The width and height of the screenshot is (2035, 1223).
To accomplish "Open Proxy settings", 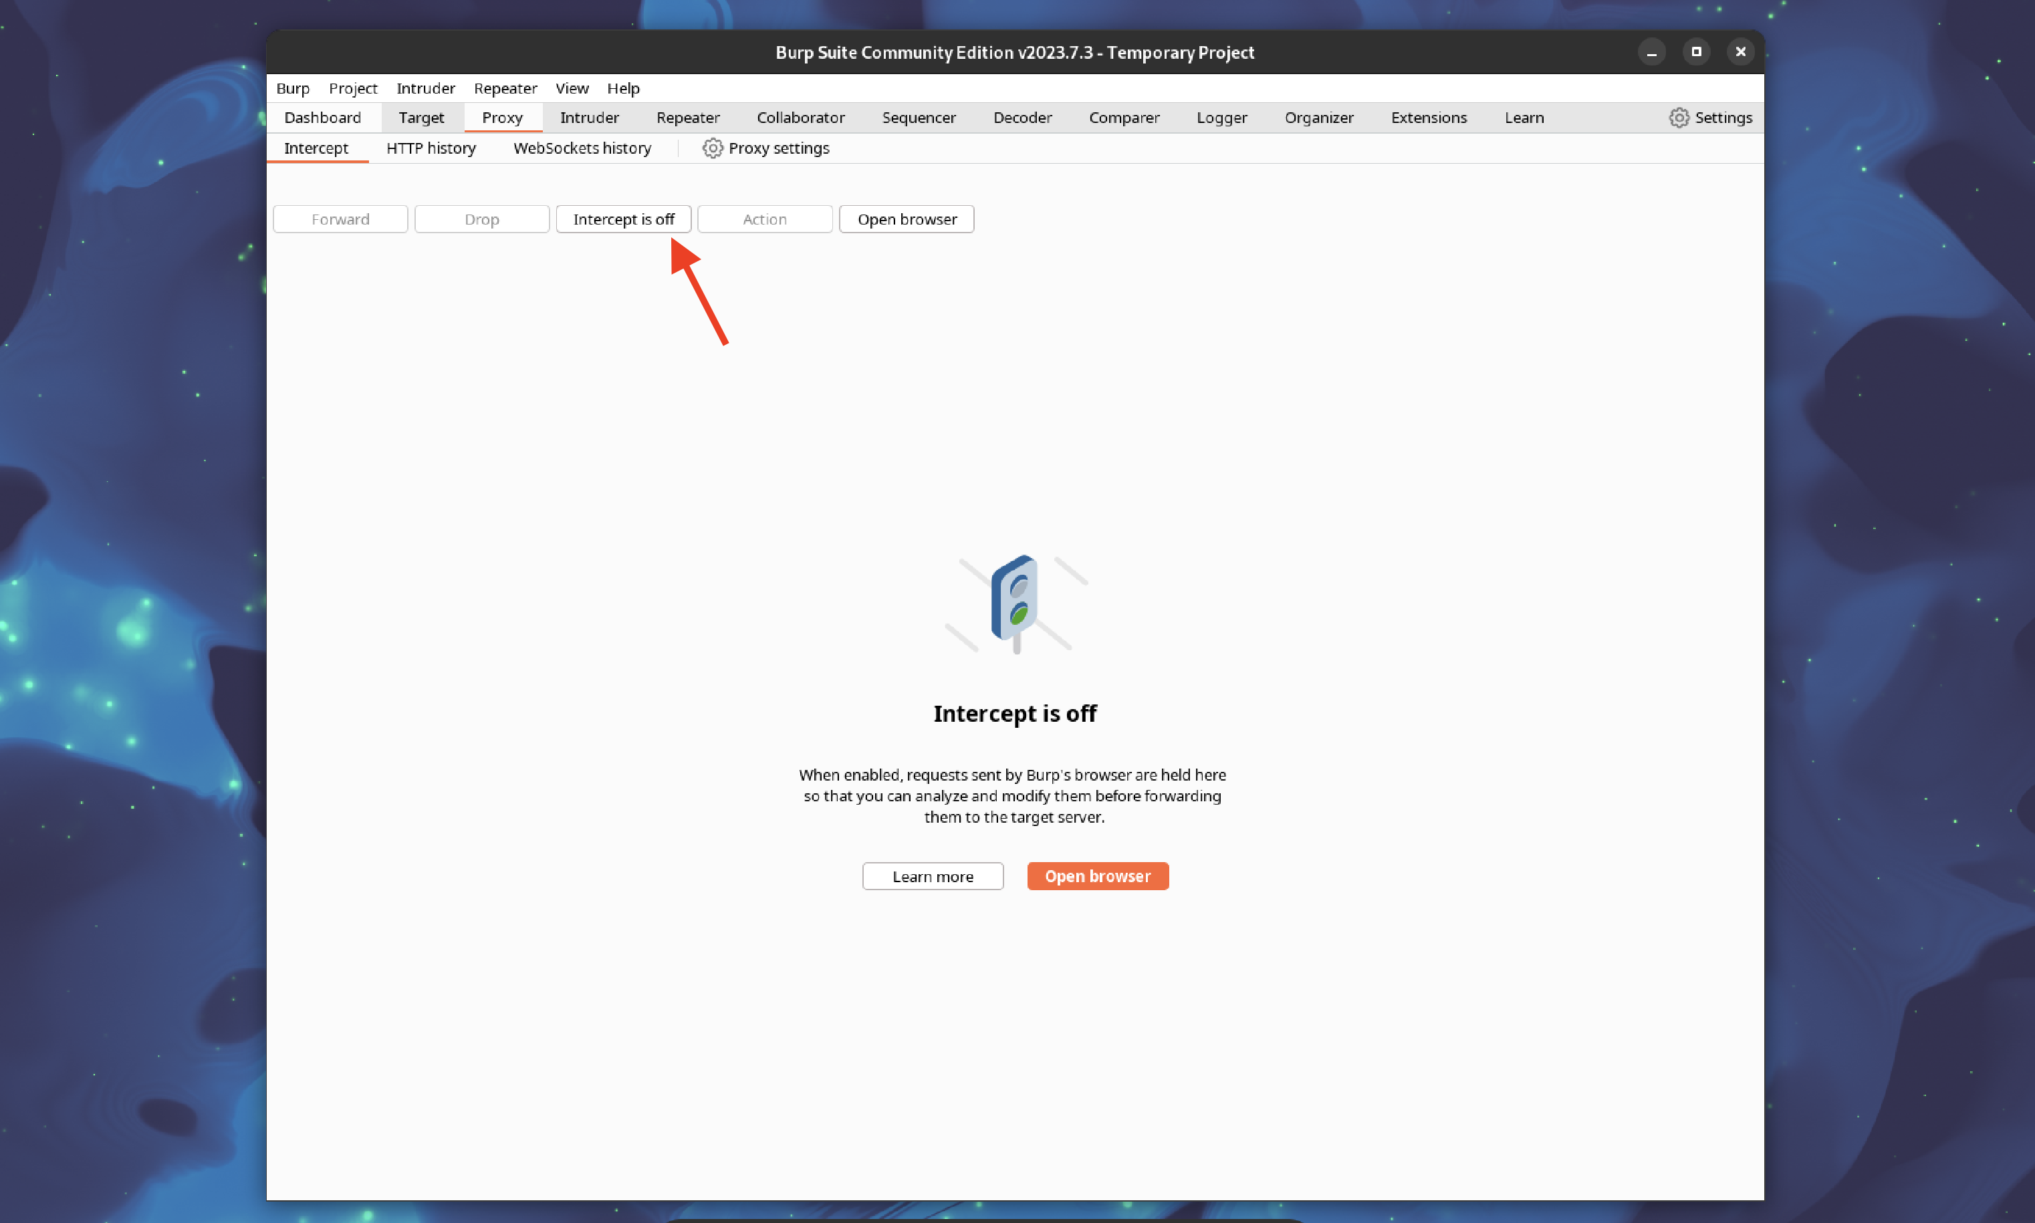I will 765,148.
